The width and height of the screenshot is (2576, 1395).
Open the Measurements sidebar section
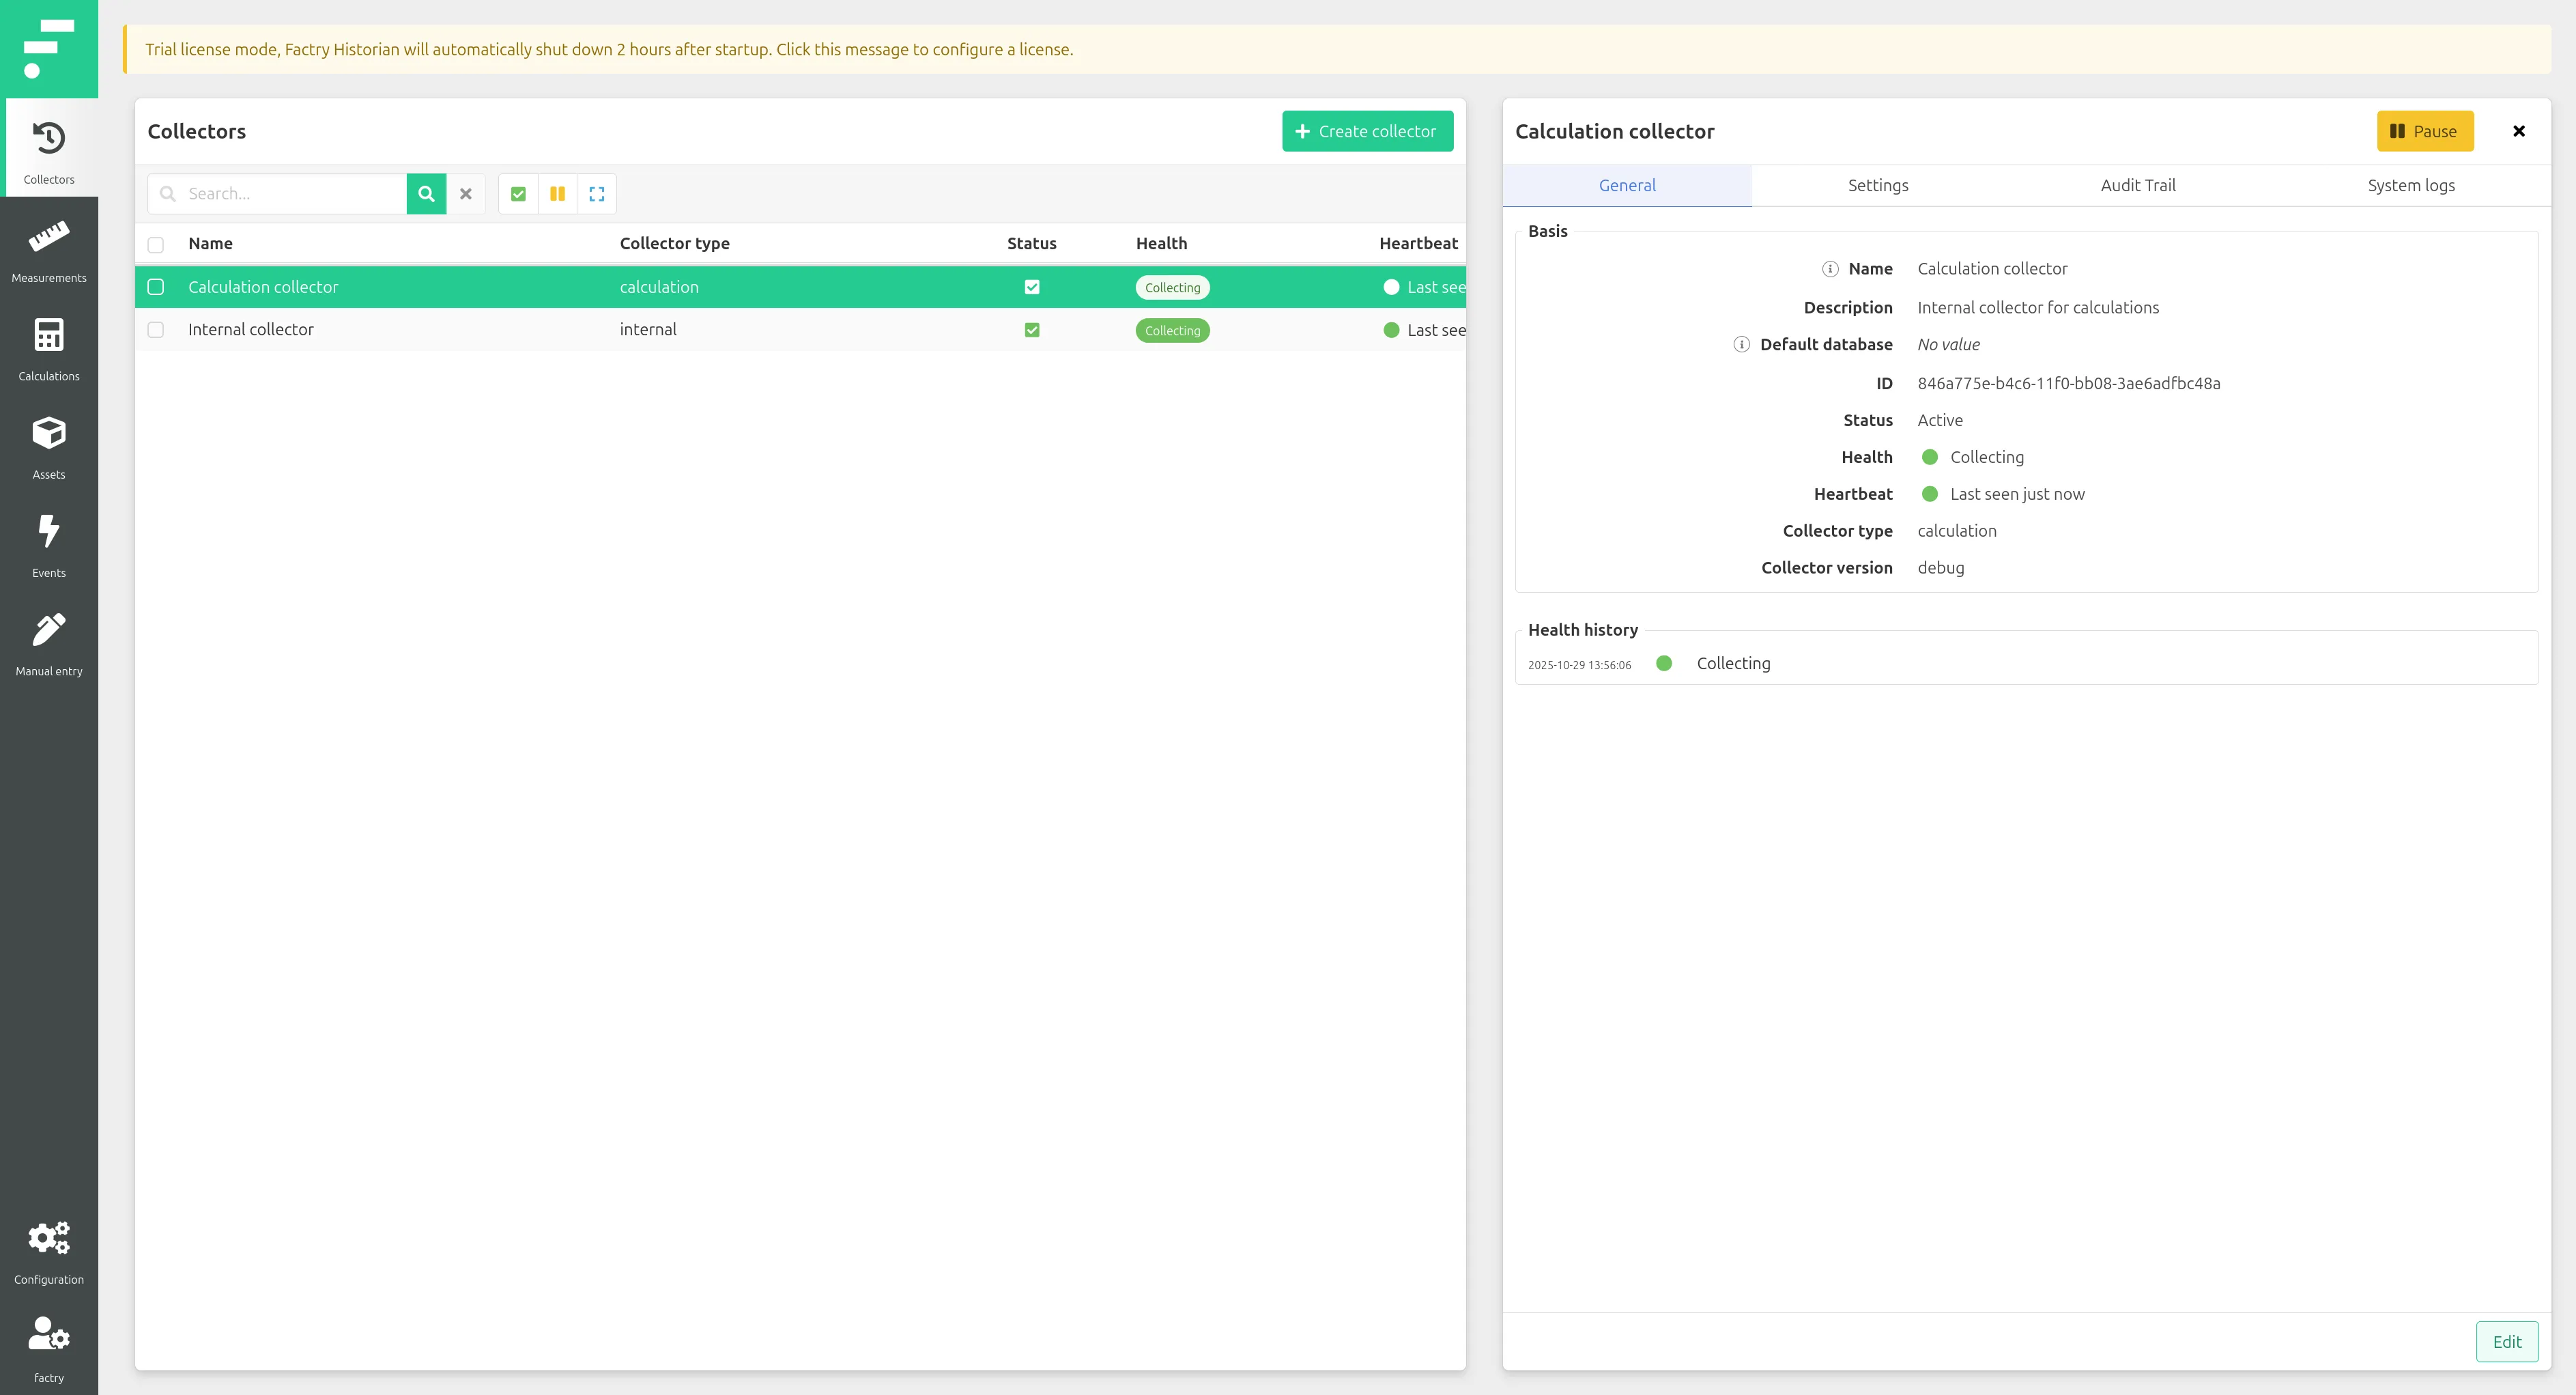[49, 250]
